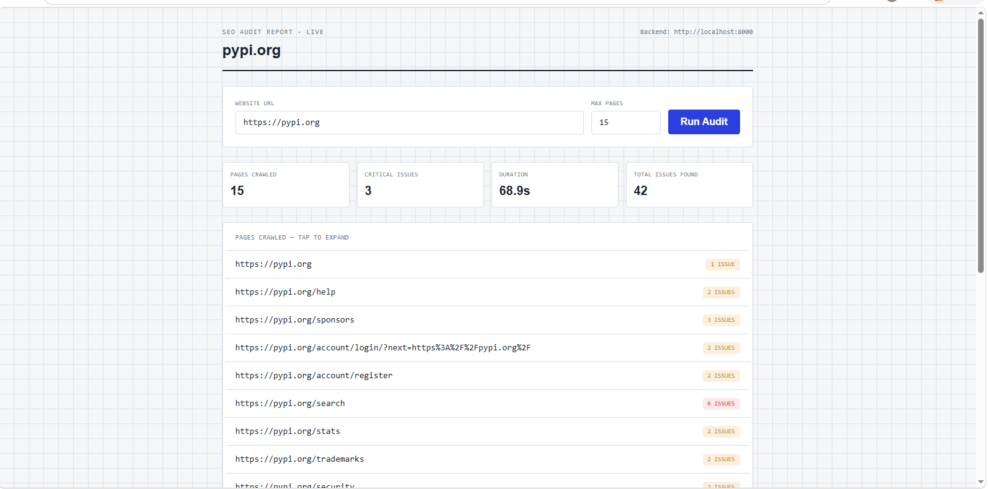Image resolution: width=988 pixels, height=489 pixels.
Task: Click the Run Audit button
Action: tap(704, 122)
